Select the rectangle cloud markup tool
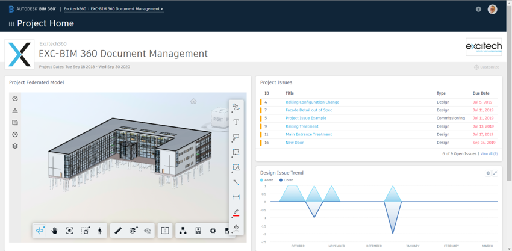The image size is (512, 251). [x=236, y=152]
